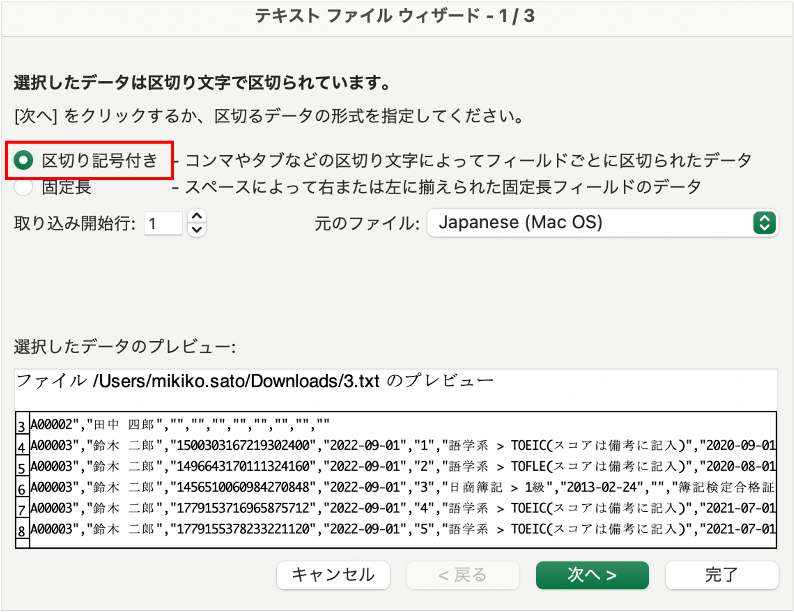The width and height of the screenshot is (794, 612).
Task: Click the disabled < 戻る button
Action: coord(462,575)
